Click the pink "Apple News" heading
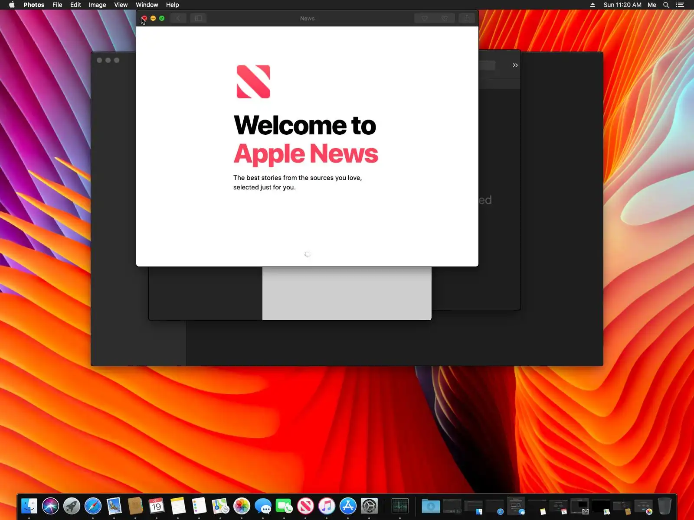694x520 pixels. [x=306, y=154]
